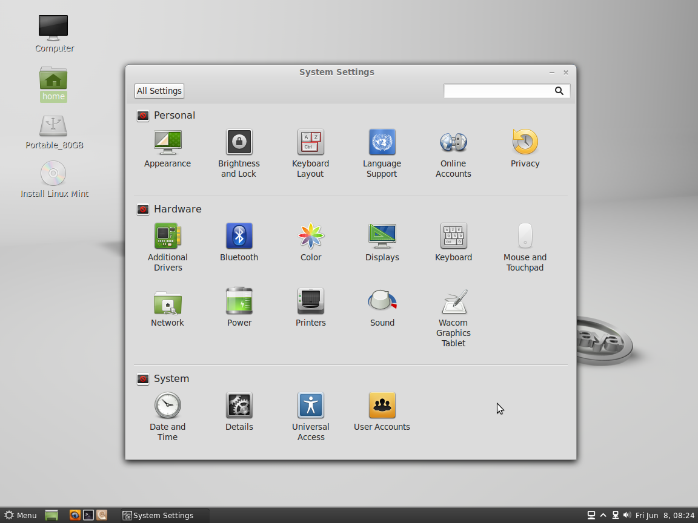Click the Show Desktop panel icon
Image resolution: width=698 pixels, height=523 pixels.
tap(52, 516)
